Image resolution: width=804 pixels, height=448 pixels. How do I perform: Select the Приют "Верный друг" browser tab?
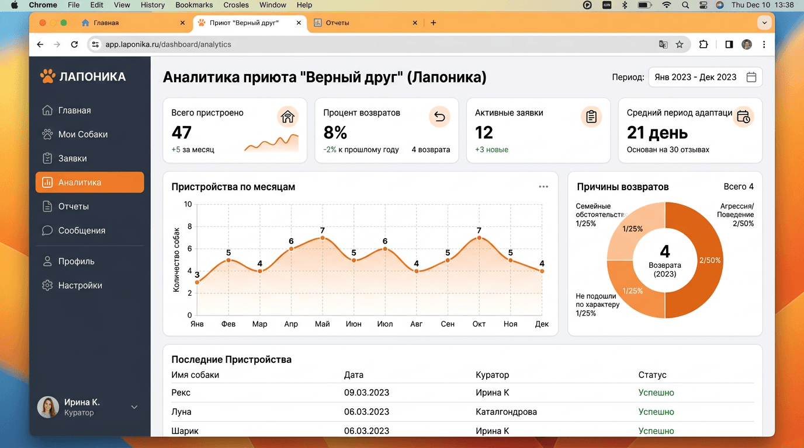point(249,23)
